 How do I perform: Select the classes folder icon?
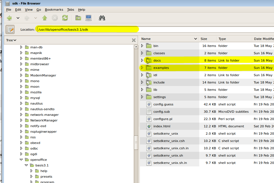pos(149,53)
